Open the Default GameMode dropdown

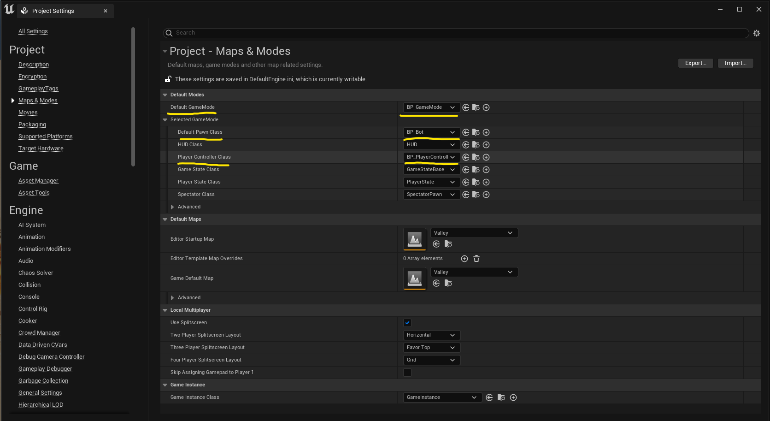[x=431, y=107]
